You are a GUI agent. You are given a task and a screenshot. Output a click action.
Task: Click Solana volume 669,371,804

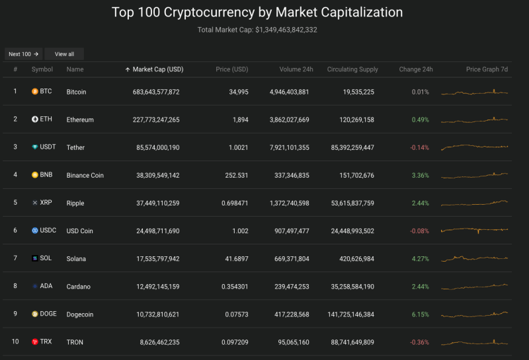point(292,258)
